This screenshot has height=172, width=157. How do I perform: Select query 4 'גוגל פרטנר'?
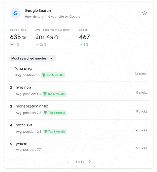point(24,125)
